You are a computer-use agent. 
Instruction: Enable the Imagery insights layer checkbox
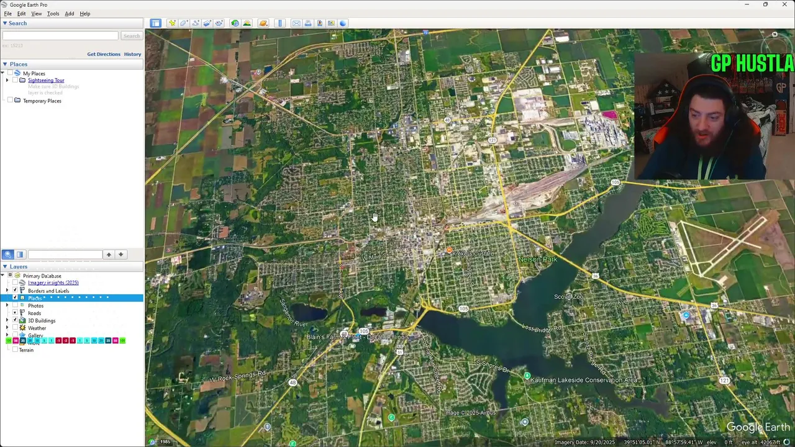(x=15, y=282)
